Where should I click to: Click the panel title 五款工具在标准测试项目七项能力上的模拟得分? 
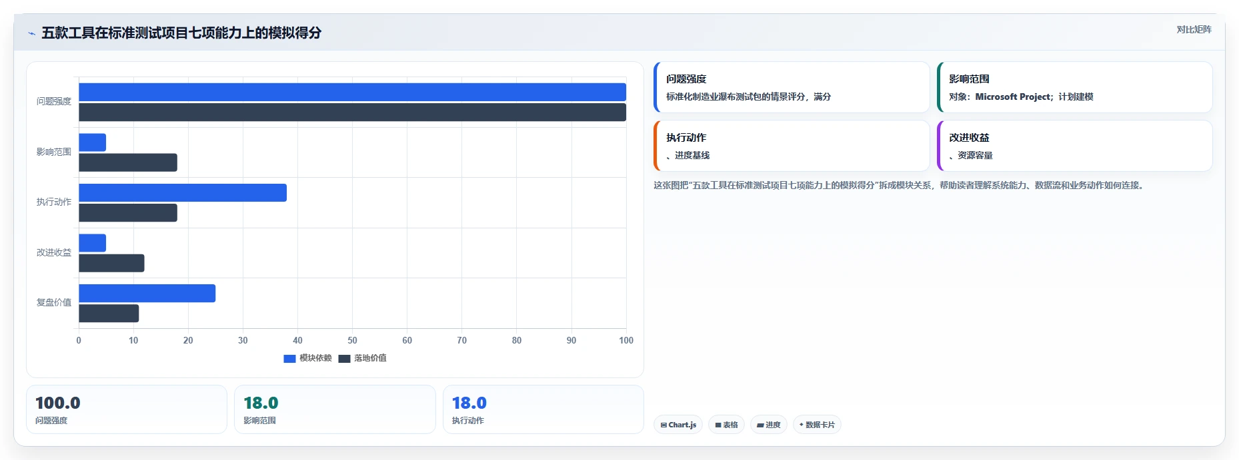point(181,33)
